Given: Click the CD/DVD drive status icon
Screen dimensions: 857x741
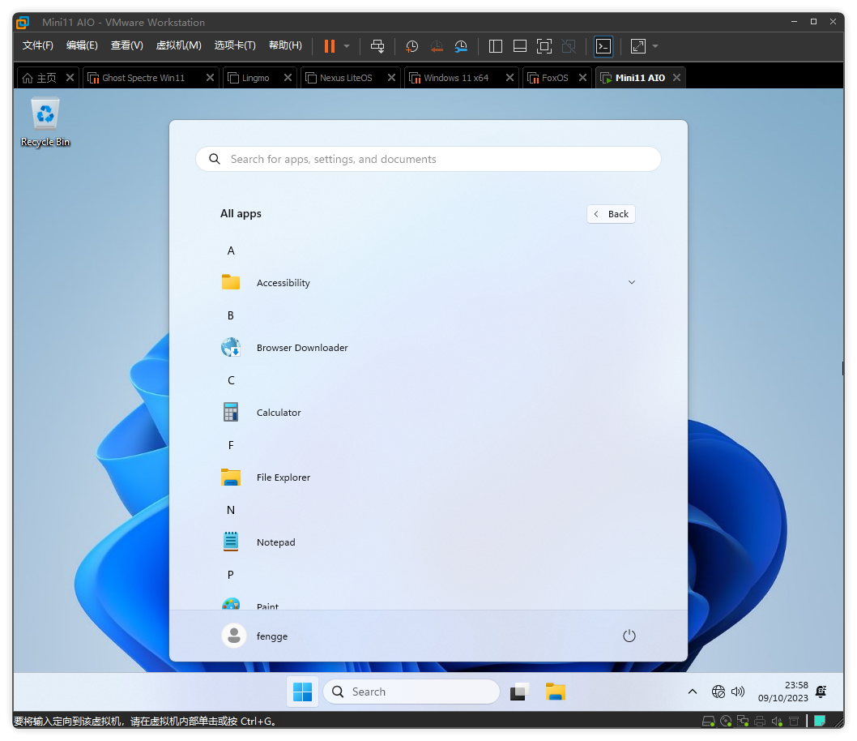Looking at the screenshot, I should pos(726,721).
